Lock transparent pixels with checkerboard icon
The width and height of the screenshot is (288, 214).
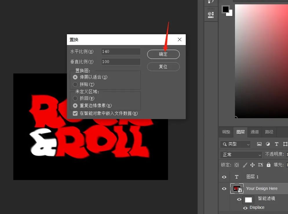237,165
